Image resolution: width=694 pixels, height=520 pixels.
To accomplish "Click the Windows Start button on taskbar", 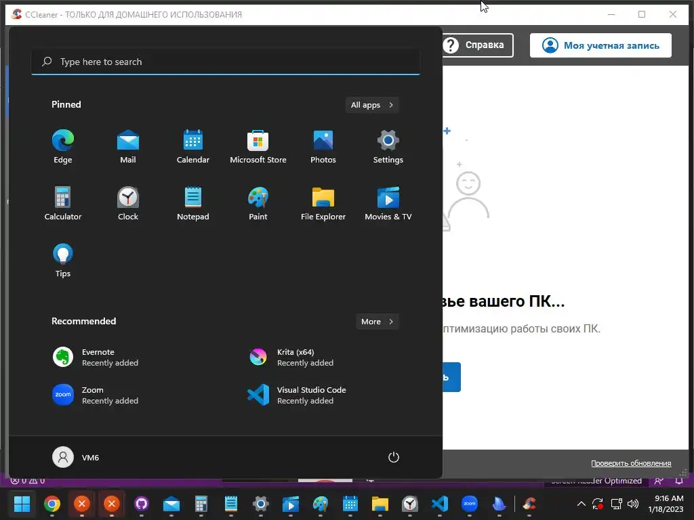I will point(22,504).
